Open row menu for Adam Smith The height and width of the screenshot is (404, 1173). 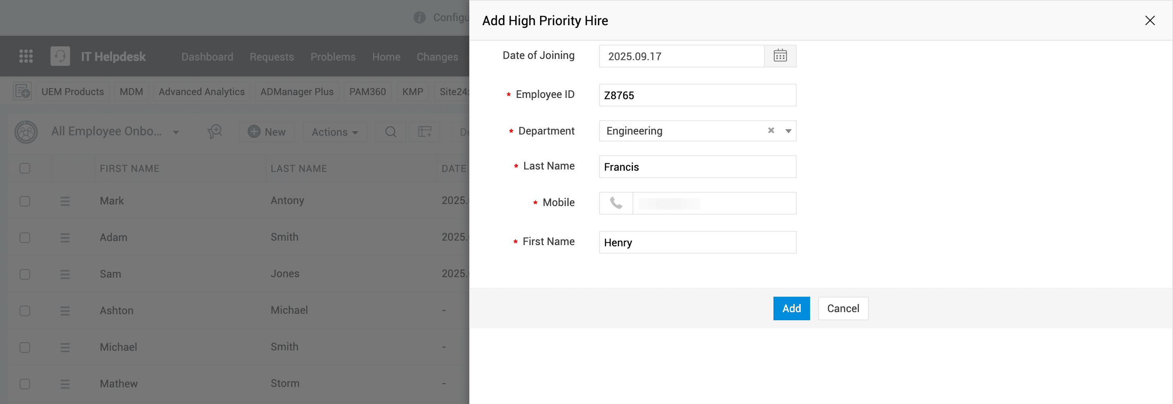click(65, 238)
